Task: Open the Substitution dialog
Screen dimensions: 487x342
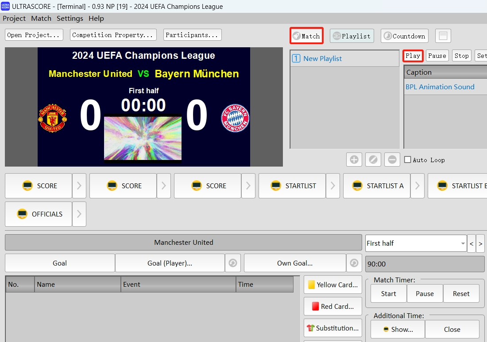Action: 332,328
